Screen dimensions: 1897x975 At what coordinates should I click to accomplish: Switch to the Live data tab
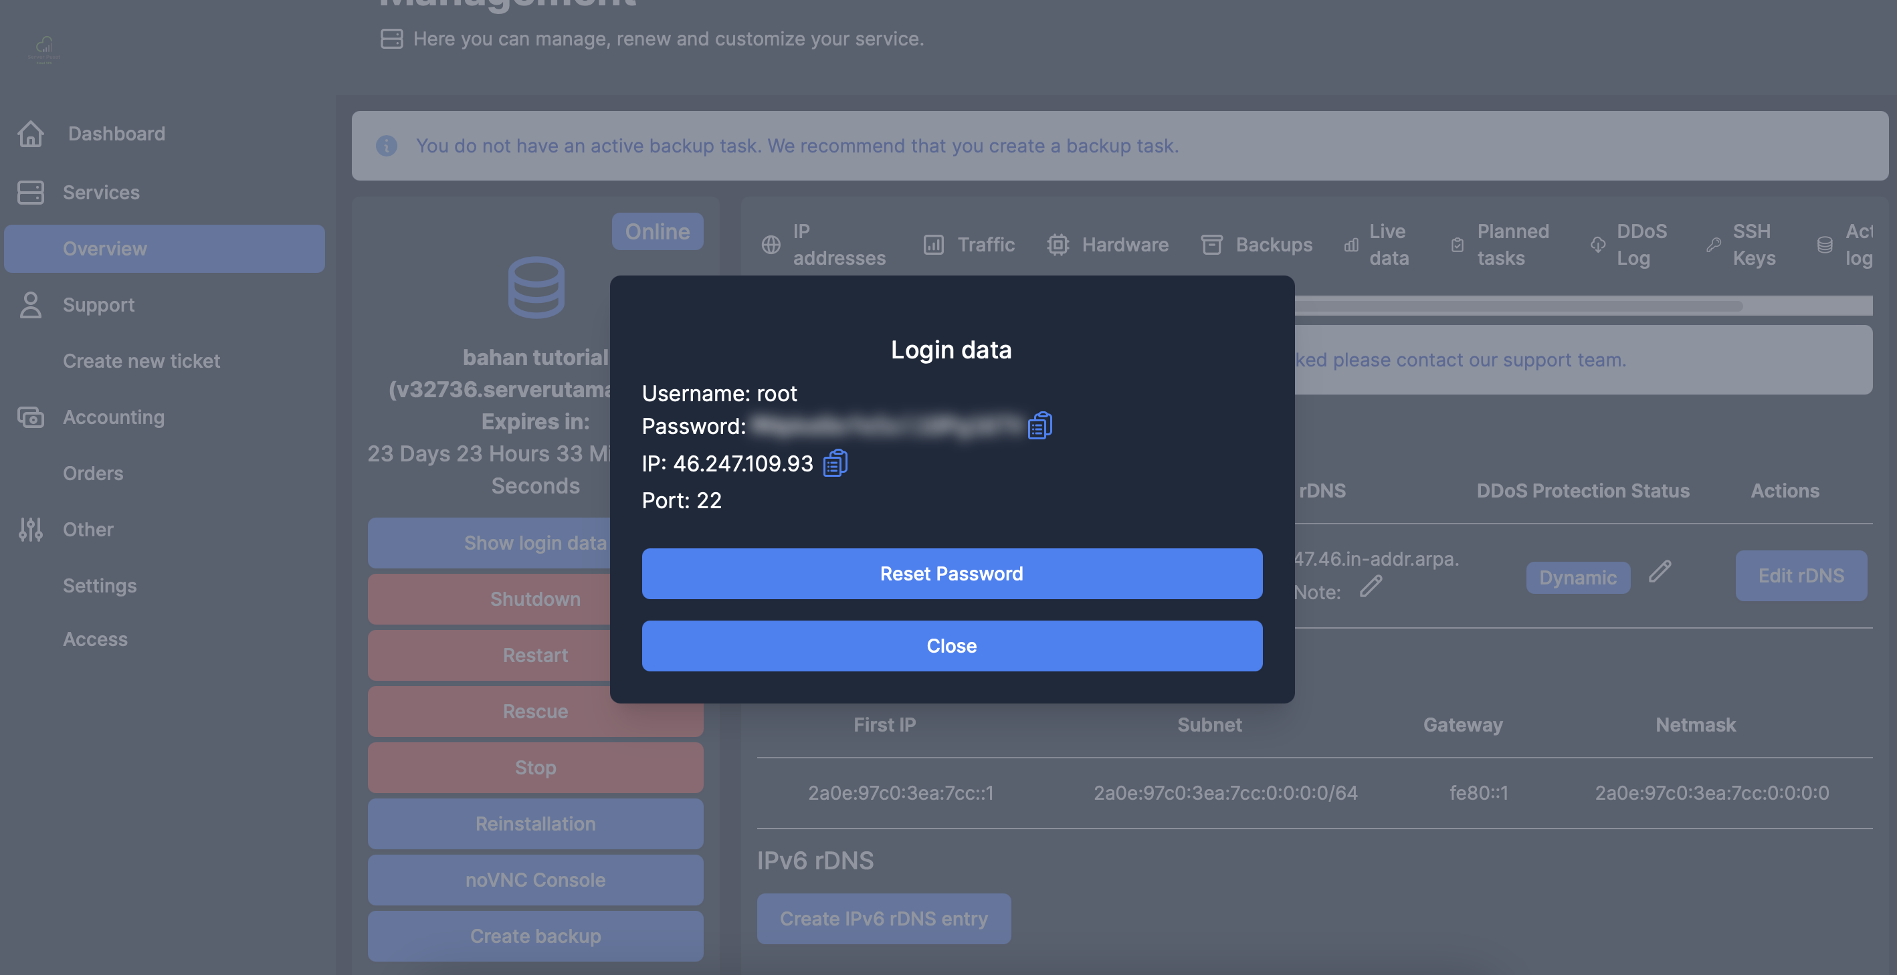(1389, 245)
